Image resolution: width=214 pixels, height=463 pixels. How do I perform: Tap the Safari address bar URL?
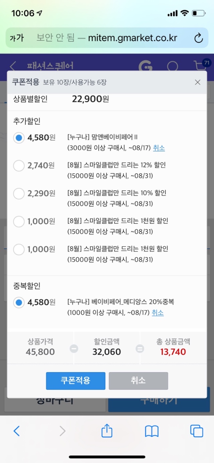point(132,38)
